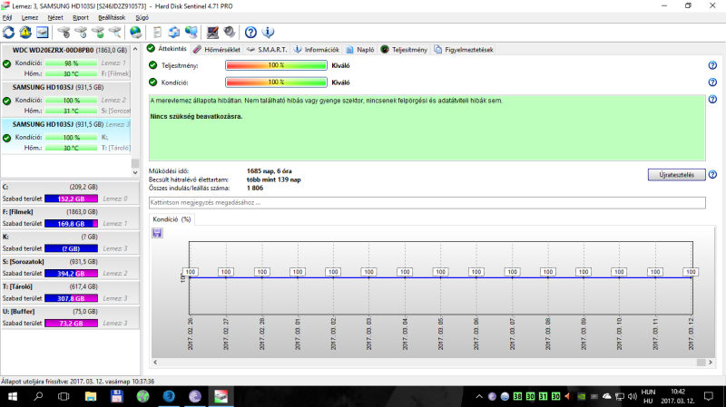Click the text report document icon
The height and width of the screenshot is (407, 726).
tap(157, 33)
